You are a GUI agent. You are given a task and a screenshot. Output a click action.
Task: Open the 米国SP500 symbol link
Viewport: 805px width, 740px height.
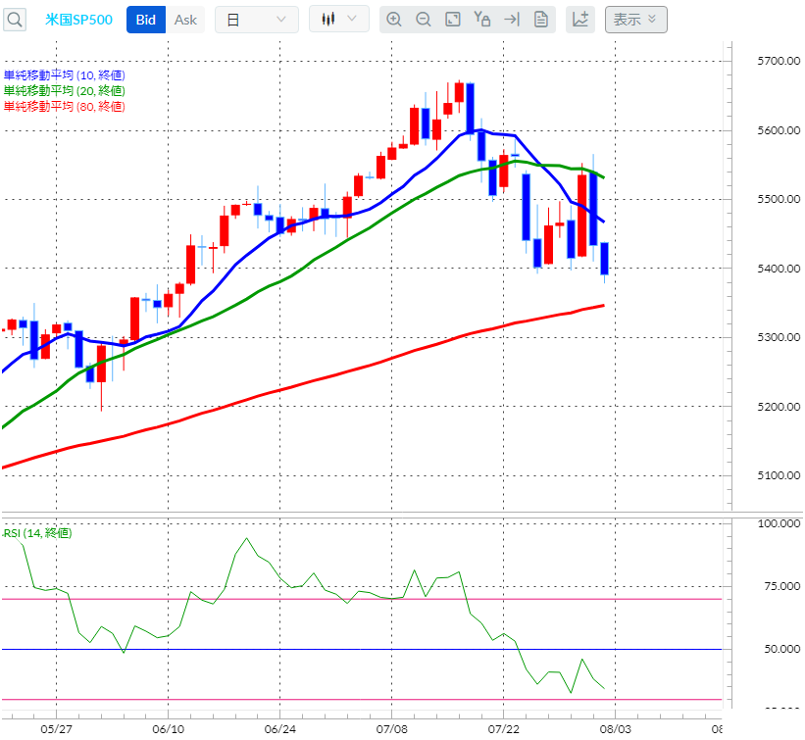click(78, 20)
